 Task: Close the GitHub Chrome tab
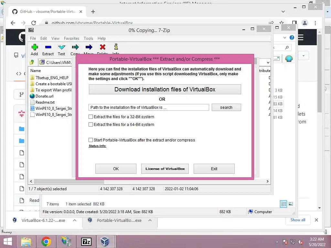click(x=80, y=12)
